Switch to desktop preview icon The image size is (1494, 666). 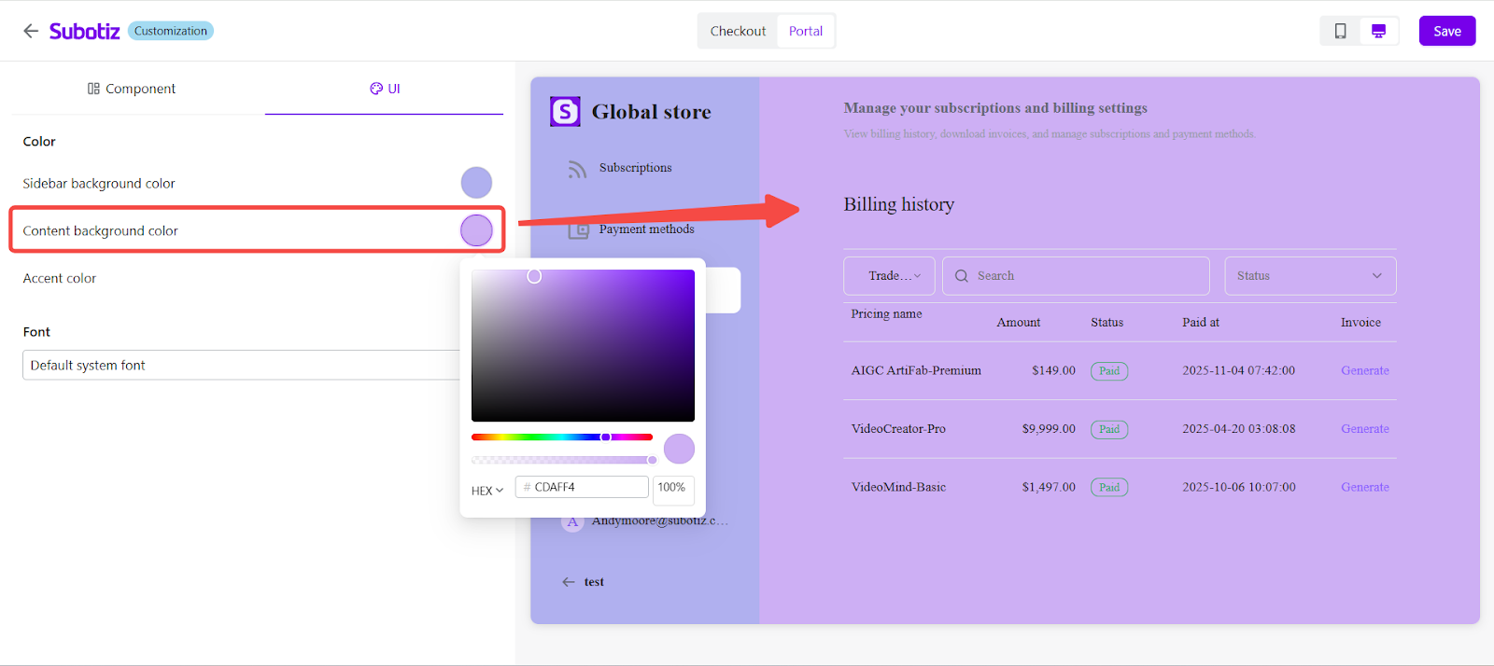click(1378, 31)
